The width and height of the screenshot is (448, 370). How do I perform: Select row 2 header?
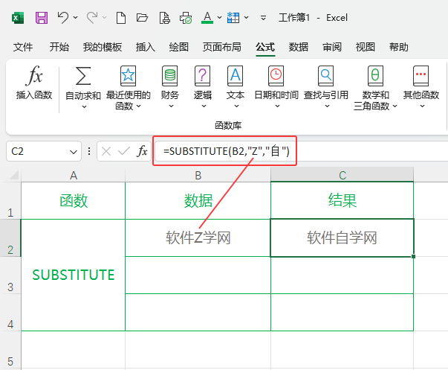pos(10,238)
